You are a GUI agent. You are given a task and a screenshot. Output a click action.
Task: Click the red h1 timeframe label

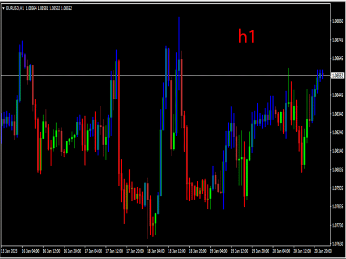pos(247,36)
